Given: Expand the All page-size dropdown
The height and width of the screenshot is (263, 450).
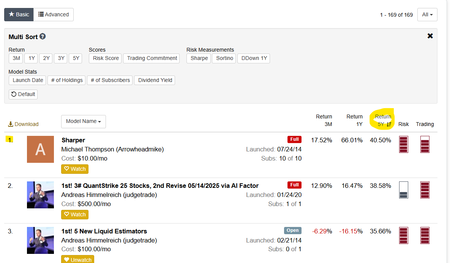Looking at the screenshot, I should (x=427, y=15).
